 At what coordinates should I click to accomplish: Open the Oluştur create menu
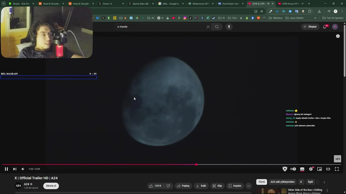tap(310, 27)
